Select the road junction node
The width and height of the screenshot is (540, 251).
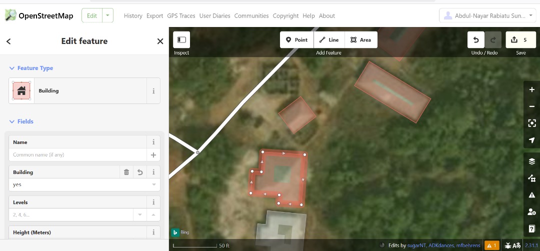tap(197, 152)
